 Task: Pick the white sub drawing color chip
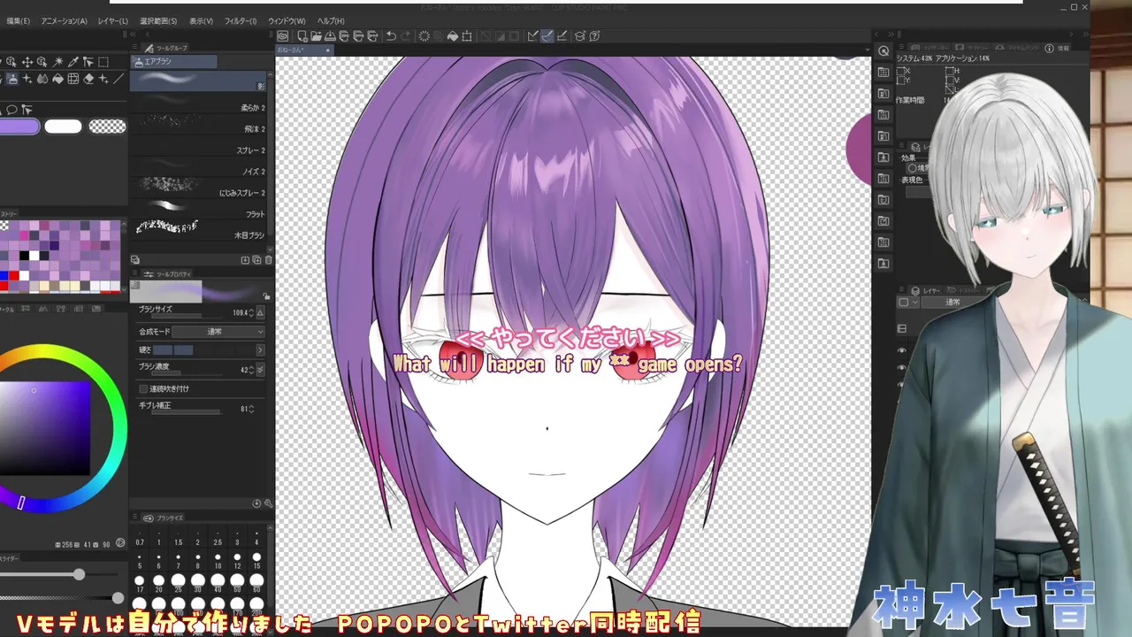point(63,127)
